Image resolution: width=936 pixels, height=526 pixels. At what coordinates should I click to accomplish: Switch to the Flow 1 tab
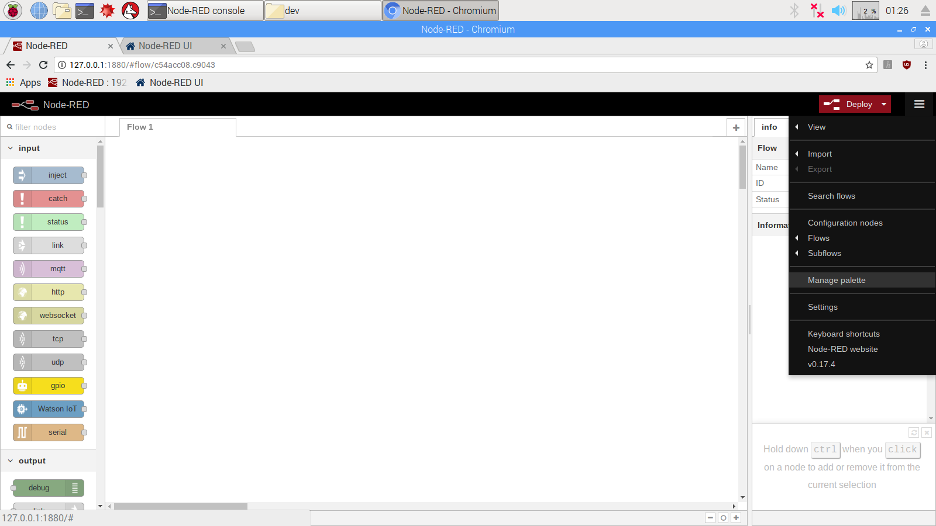pos(178,127)
